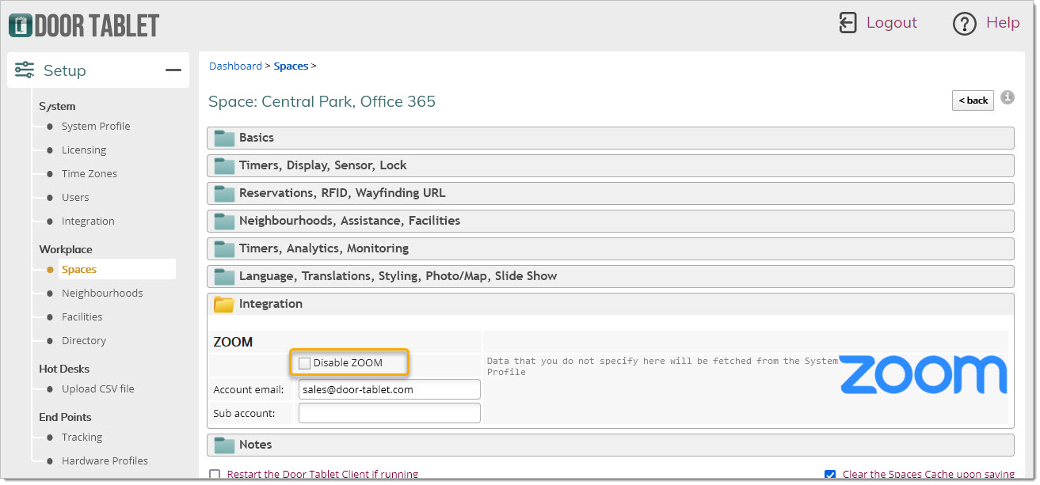
Task: Click the Basics folder icon
Action: (x=224, y=138)
